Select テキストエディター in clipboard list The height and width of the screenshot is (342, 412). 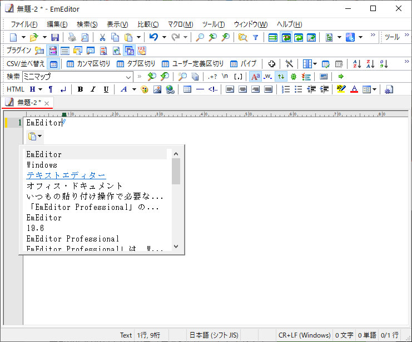tap(66, 175)
